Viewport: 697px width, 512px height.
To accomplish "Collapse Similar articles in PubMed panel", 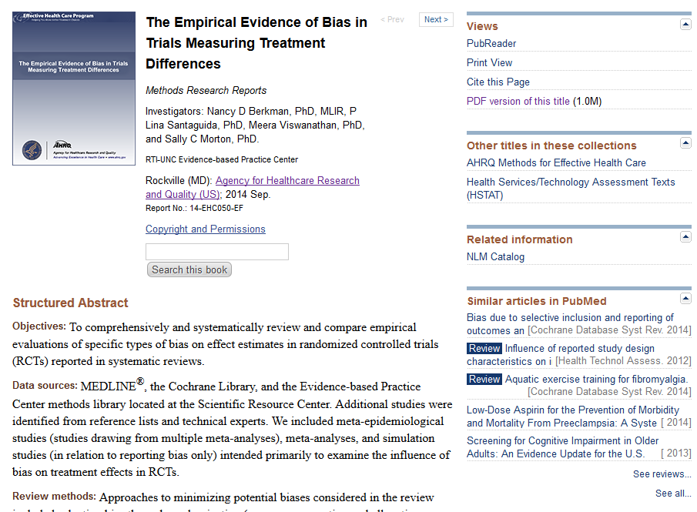I will [x=685, y=298].
